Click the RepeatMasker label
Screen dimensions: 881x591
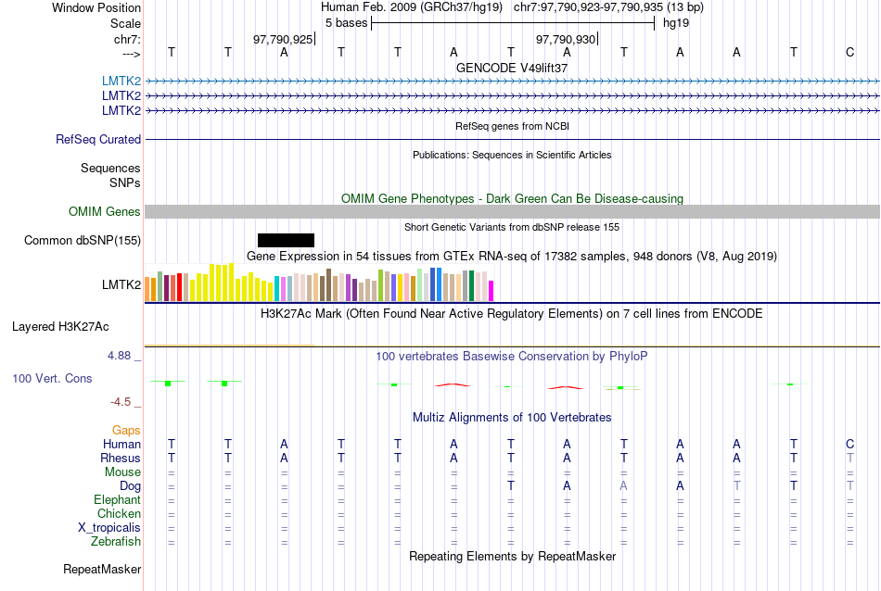102,569
